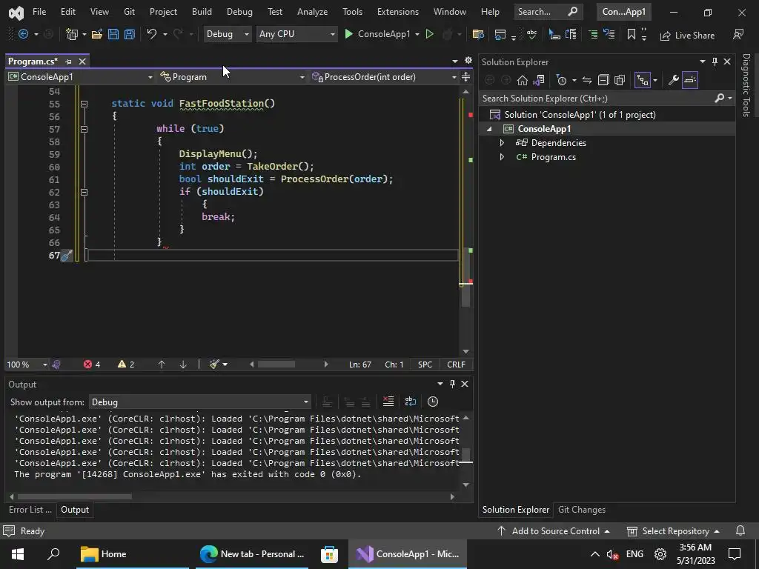Click the Properties wrench icon
The image size is (759, 569).
pyautogui.click(x=673, y=80)
